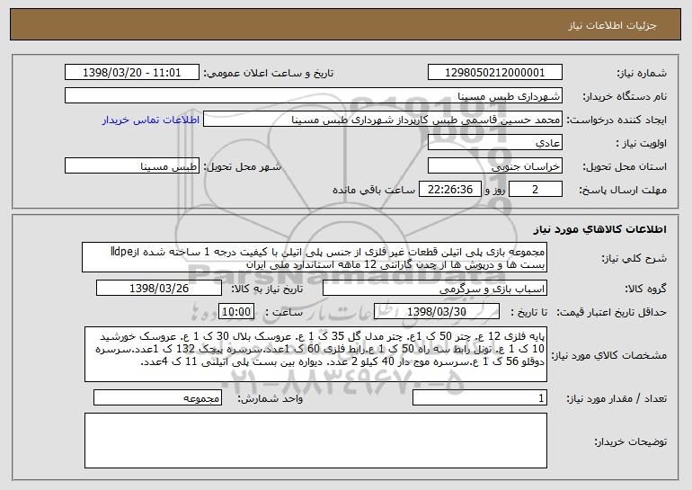Click the label استان محل تحویل

[x=625, y=166]
